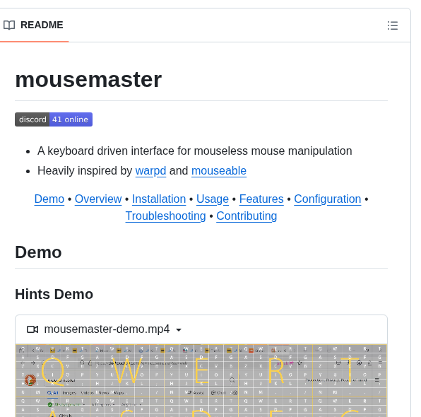Image resolution: width=421 pixels, height=417 pixels.
Task: Click the video camera icon beside mousemaster-demo.mp4
Action: [x=32, y=329]
